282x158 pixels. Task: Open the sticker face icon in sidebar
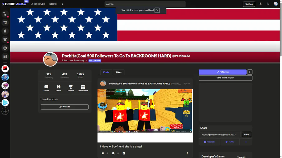(x=5, y=48)
